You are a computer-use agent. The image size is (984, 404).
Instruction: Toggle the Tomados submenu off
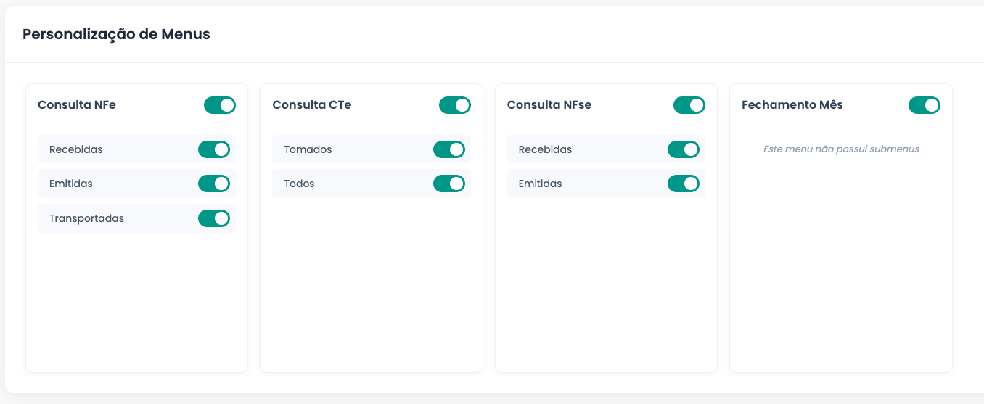point(449,149)
